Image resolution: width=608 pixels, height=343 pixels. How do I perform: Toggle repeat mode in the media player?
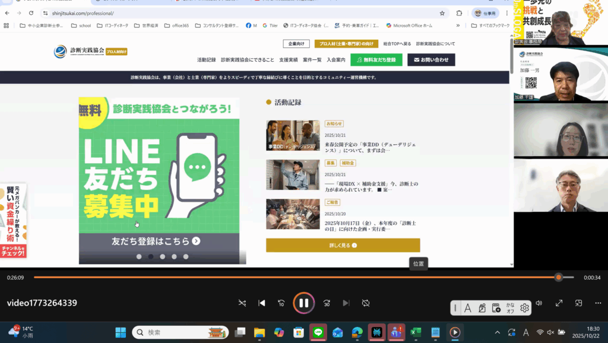click(366, 303)
